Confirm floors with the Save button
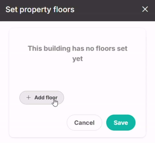 pos(121,123)
